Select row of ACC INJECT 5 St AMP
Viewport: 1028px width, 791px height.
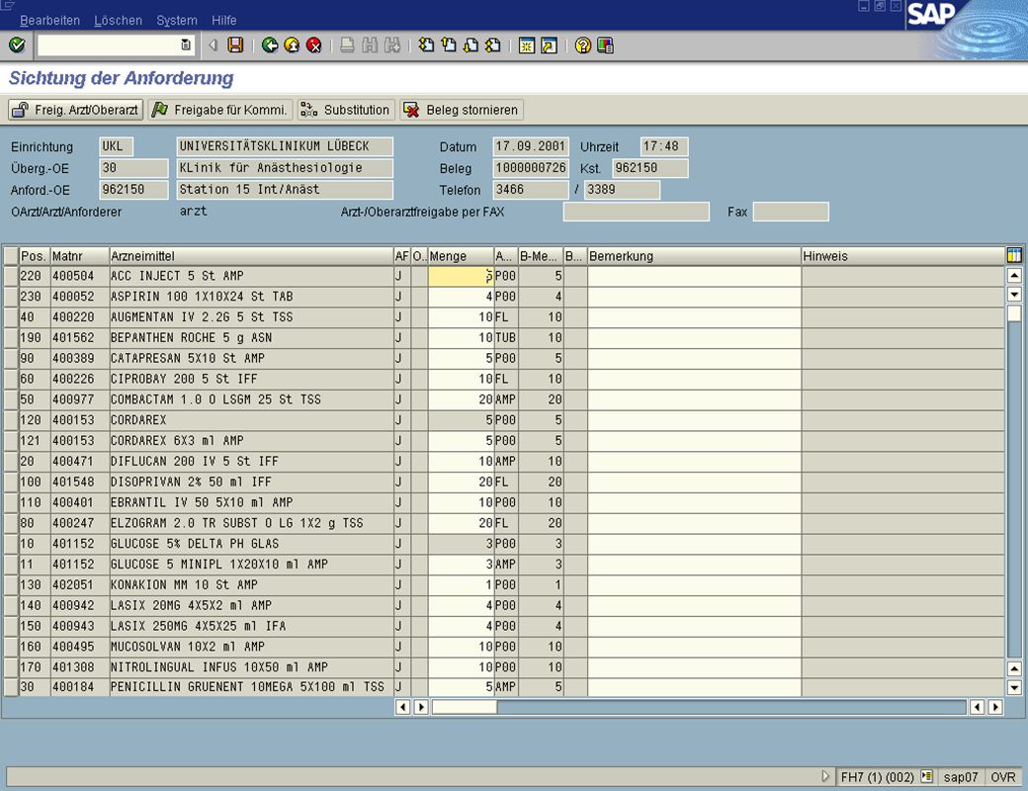click(x=11, y=276)
